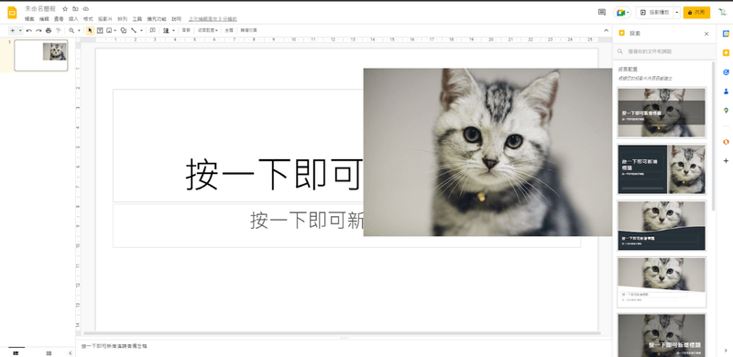
Task: Open the Google Slides home logo
Action: (x=12, y=13)
